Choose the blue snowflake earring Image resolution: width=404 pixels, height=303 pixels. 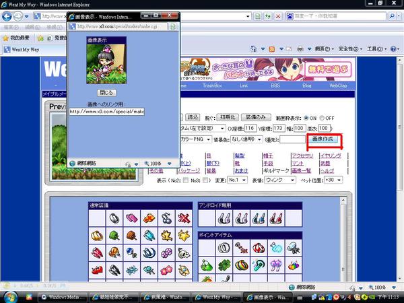[132, 270]
